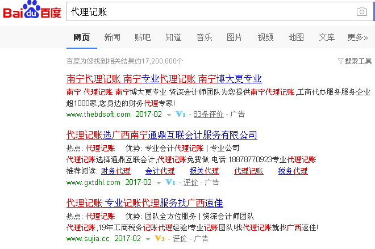Switch to the 新闻 tab
The width and height of the screenshot is (375, 249).
112,37
